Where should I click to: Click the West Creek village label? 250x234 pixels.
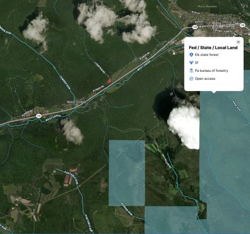pos(77,102)
